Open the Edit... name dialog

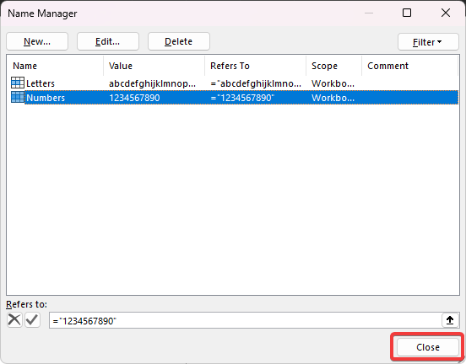point(107,41)
